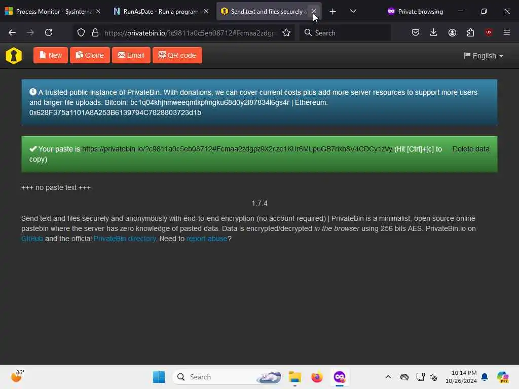Screen dimensions: 519x389
Task: Click the '+++ no paste text +++' line
Action: coord(56,187)
